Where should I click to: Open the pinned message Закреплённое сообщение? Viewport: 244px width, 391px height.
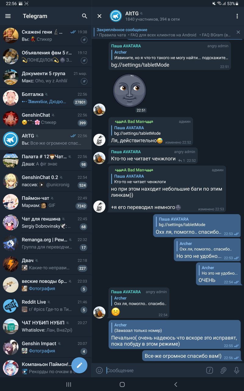[x=164, y=32]
